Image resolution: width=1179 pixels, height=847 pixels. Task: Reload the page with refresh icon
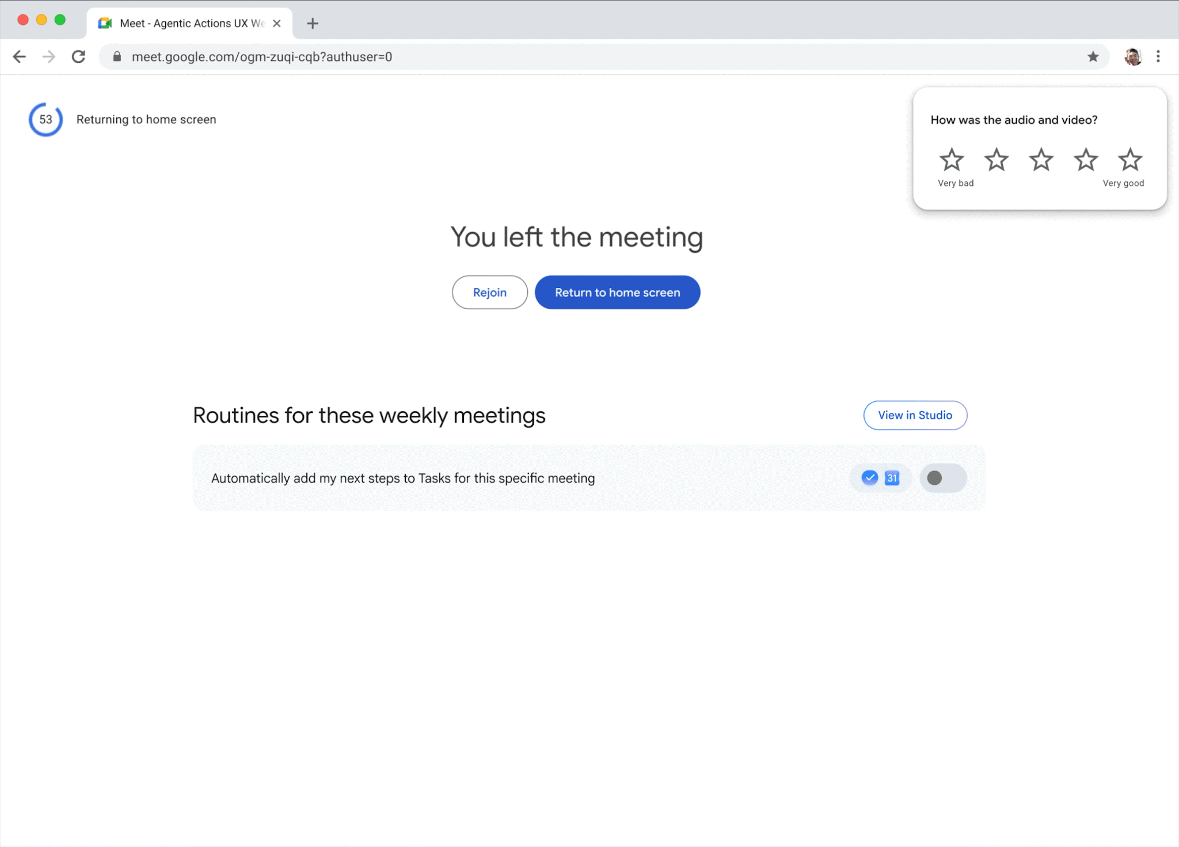tap(78, 56)
